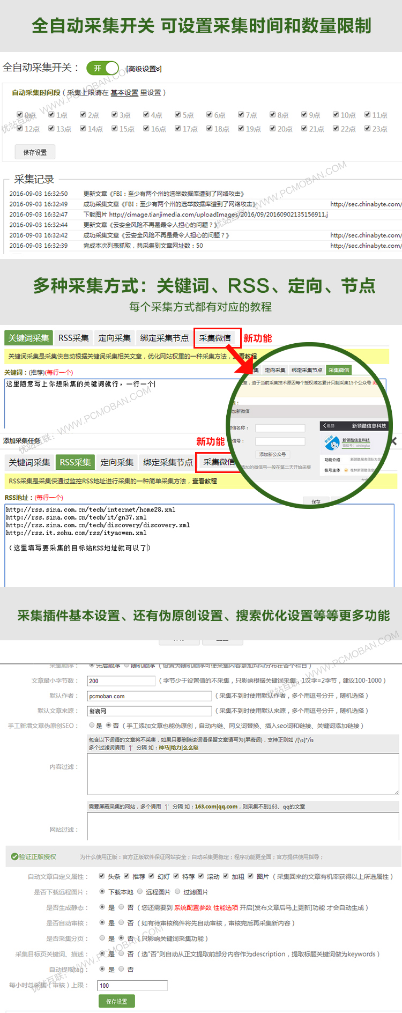Select 是 for 手工新增文章伪原创SEO
This screenshot has width=402, height=1013.
92,725
